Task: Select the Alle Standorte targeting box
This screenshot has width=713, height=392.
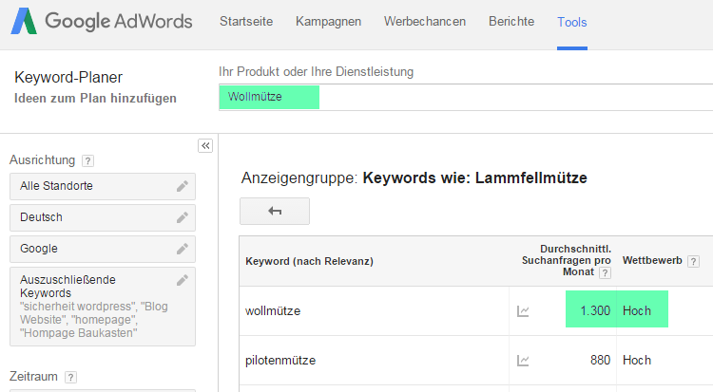Action: point(103,186)
